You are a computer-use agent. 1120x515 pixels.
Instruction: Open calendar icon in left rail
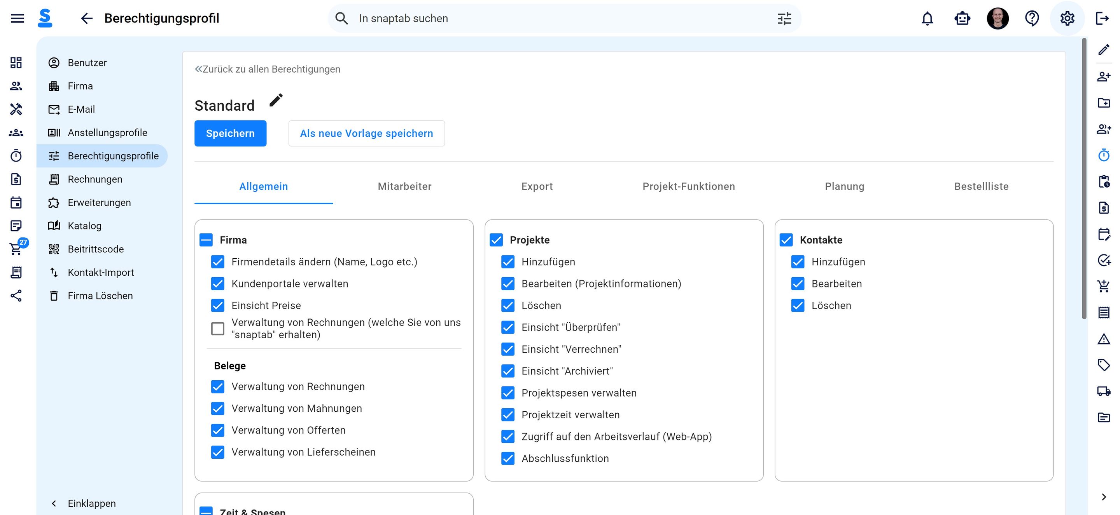(16, 202)
